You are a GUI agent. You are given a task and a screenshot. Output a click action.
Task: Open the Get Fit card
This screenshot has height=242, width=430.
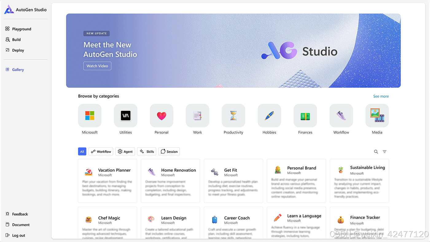(x=233, y=181)
